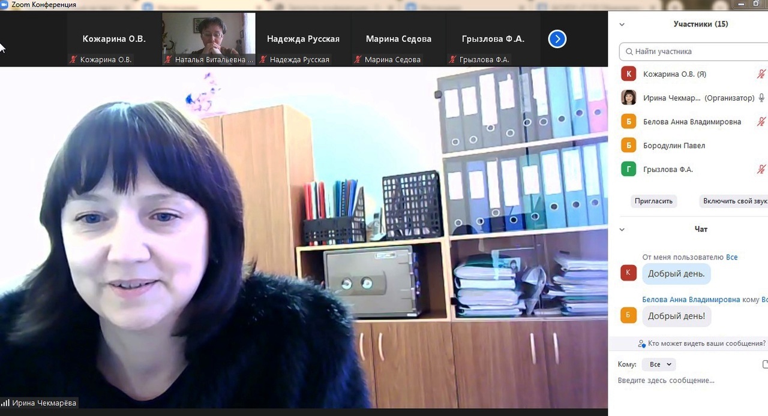
Task: Click the green Г avatar in participants list
Action: (x=628, y=170)
